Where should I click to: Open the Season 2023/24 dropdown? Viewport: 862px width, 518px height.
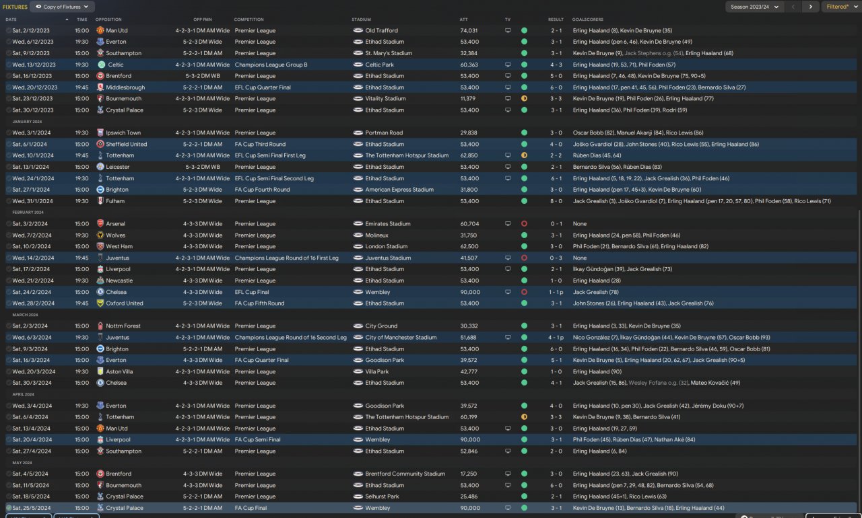click(x=755, y=7)
